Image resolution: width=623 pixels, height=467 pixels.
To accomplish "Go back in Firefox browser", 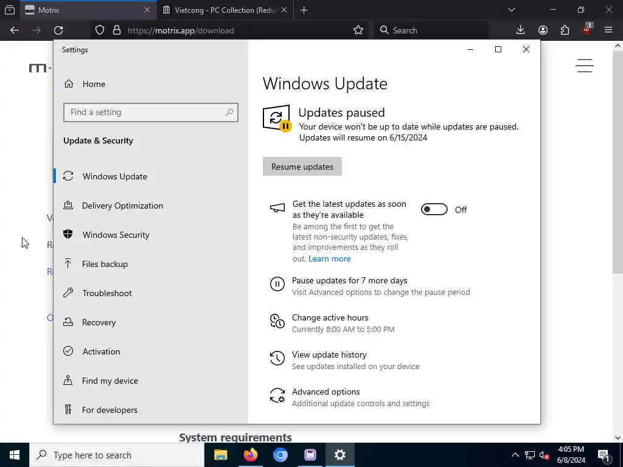I will [x=15, y=30].
